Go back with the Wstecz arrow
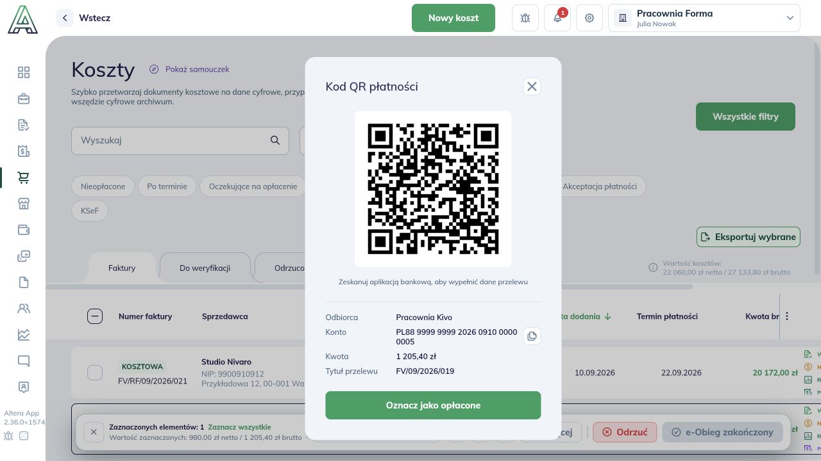Viewport: 821px width, 461px height. 65,18
